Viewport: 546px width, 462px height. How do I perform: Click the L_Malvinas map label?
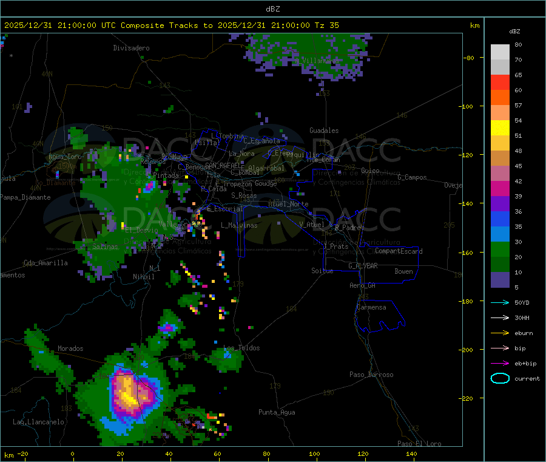pos(239,225)
